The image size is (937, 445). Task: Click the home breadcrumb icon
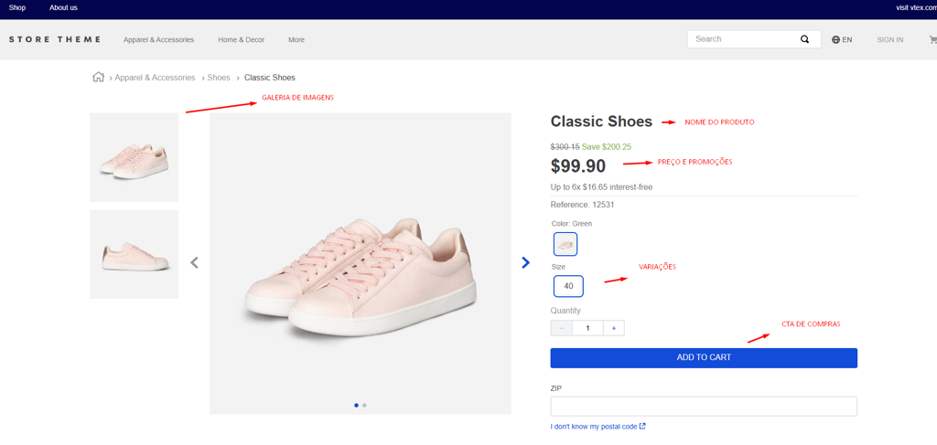click(x=98, y=77)
